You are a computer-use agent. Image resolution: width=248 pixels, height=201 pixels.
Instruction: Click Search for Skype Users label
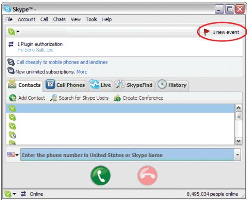[84, 98]
